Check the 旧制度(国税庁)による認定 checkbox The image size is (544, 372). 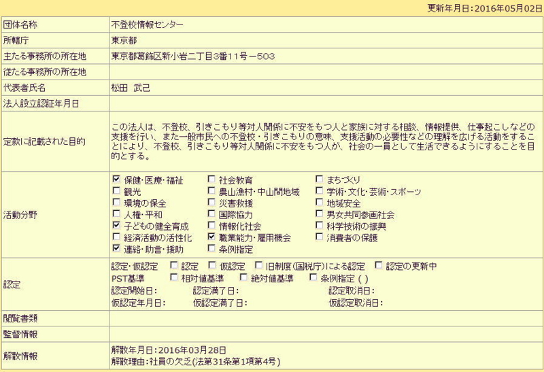click(259, 265)
